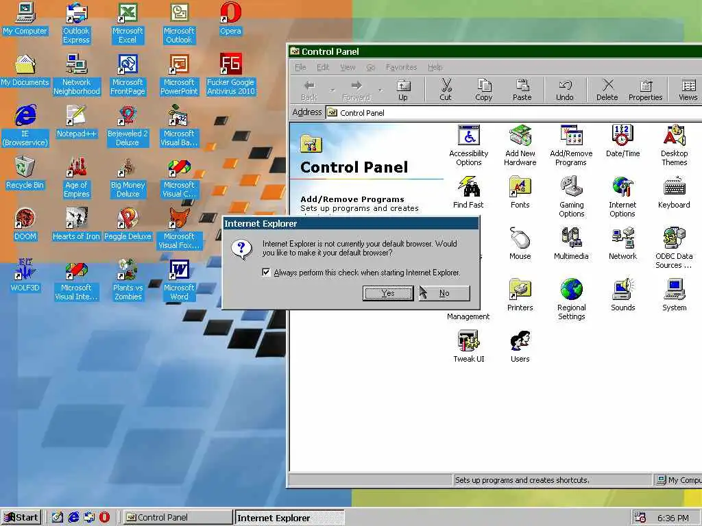Select Microsoft Word desktop shortcut
Viewport: 702px width, 526px height.
click(x=179, y=280)
